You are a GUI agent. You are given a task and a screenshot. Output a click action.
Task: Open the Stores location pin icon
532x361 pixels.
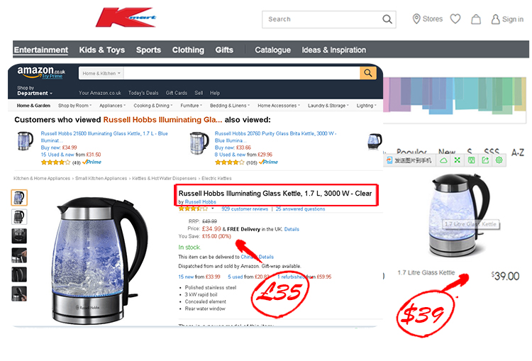[416, 19]
